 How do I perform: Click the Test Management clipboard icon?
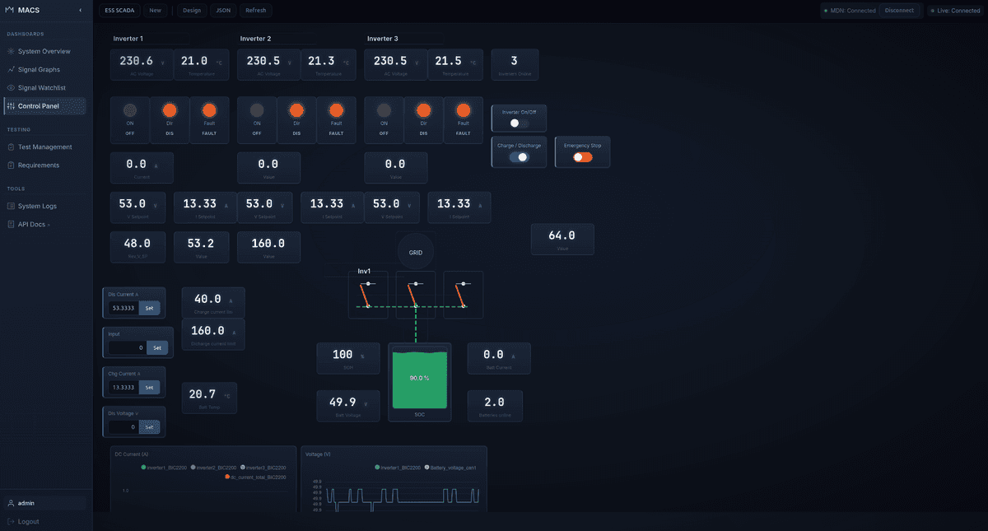point(11,147)
